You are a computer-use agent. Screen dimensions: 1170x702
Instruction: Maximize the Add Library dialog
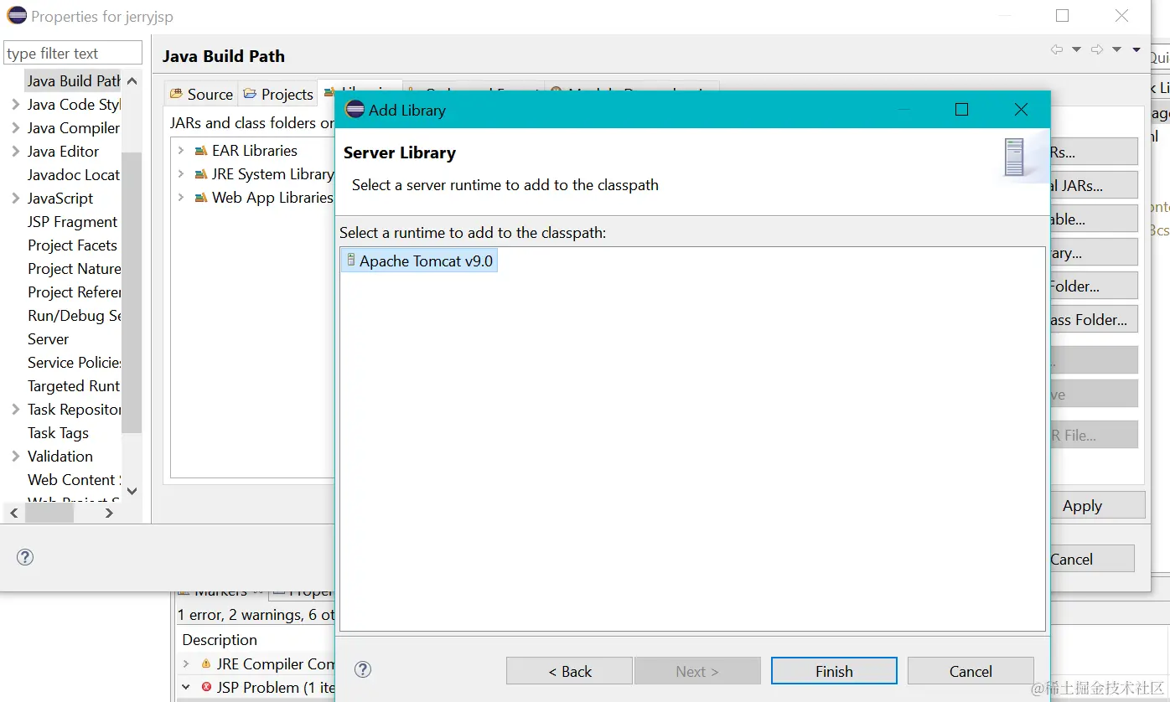pos(961,110)
